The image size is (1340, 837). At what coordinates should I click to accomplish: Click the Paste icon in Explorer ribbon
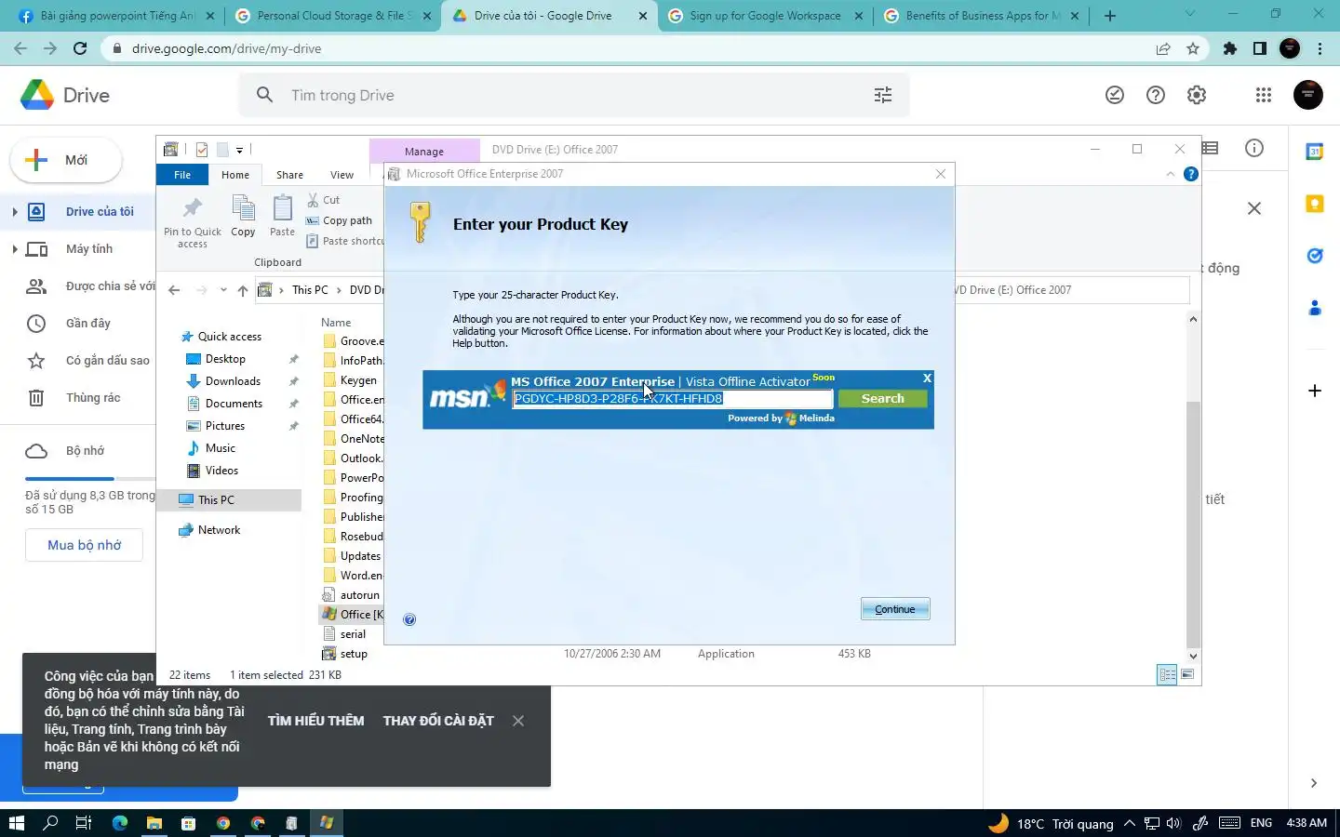(x=282, y=216)
